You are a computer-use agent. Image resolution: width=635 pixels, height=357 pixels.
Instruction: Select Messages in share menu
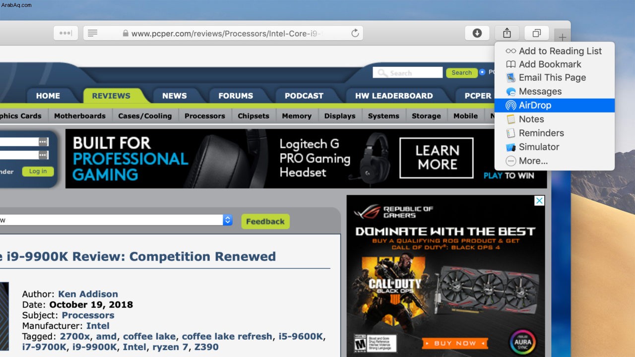(555, 91)
